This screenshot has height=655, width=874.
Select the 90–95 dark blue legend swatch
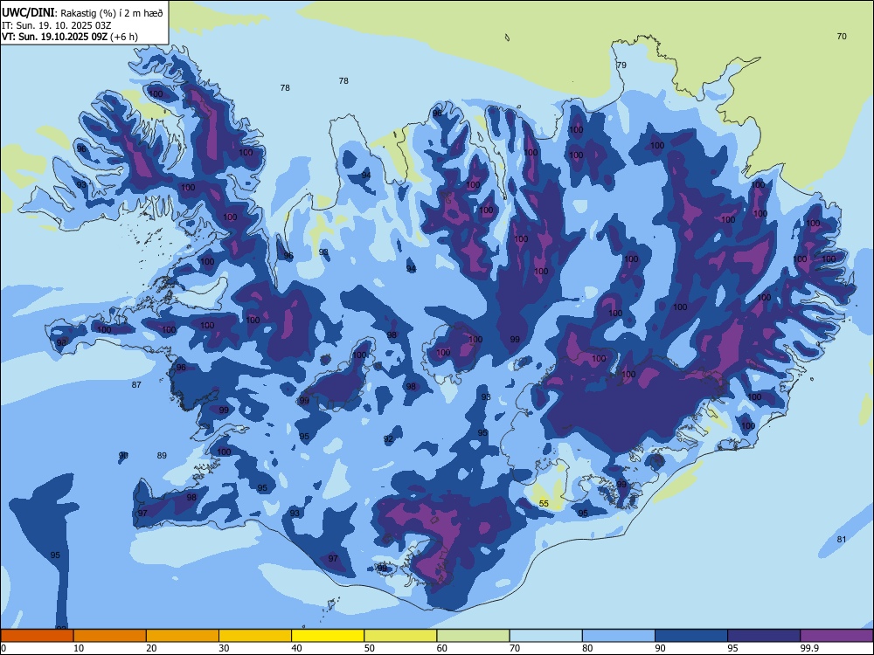pyautogui.click(x=691, y=636)
